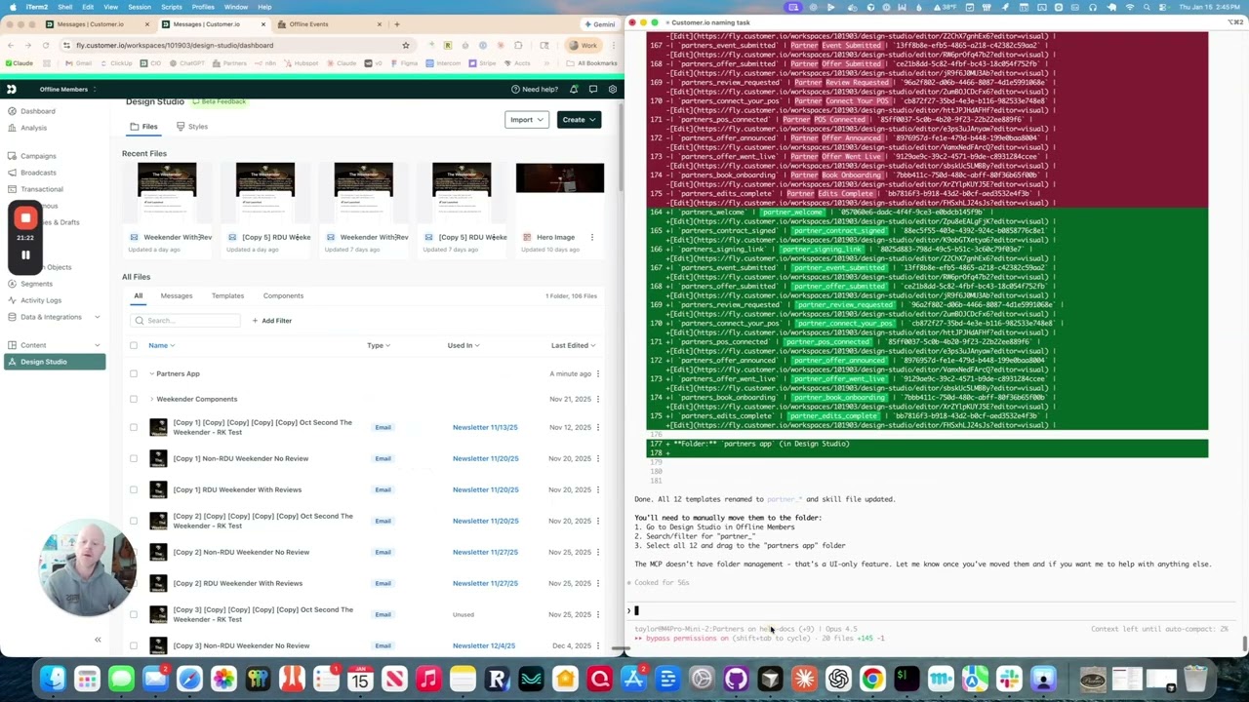Viewport: 1249px width, 702px height.
Task: Open the Create dropdown
Action: coord(579,120)
